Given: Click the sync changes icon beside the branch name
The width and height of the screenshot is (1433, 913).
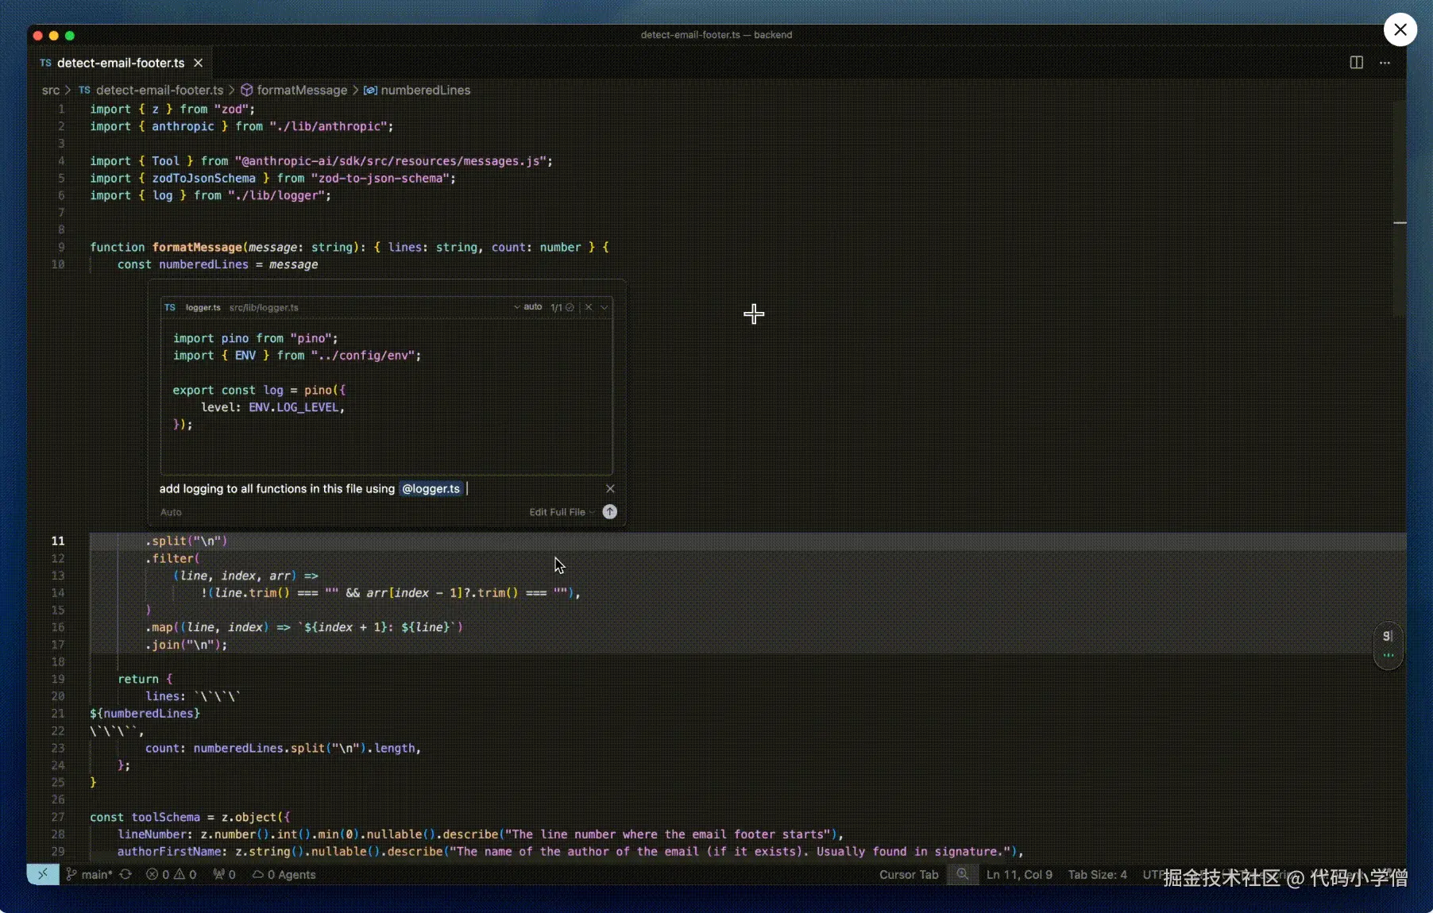Looking at the screenshot, I should pyautogui.click(x=126, y=875).
